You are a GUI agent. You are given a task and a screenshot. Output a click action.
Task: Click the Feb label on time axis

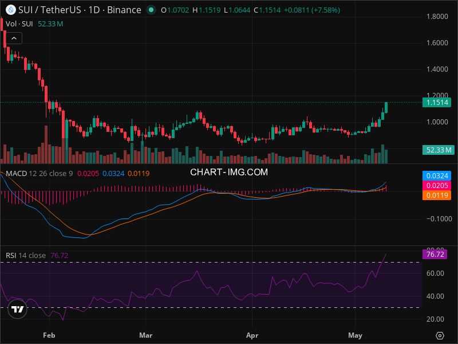[49, 335]
